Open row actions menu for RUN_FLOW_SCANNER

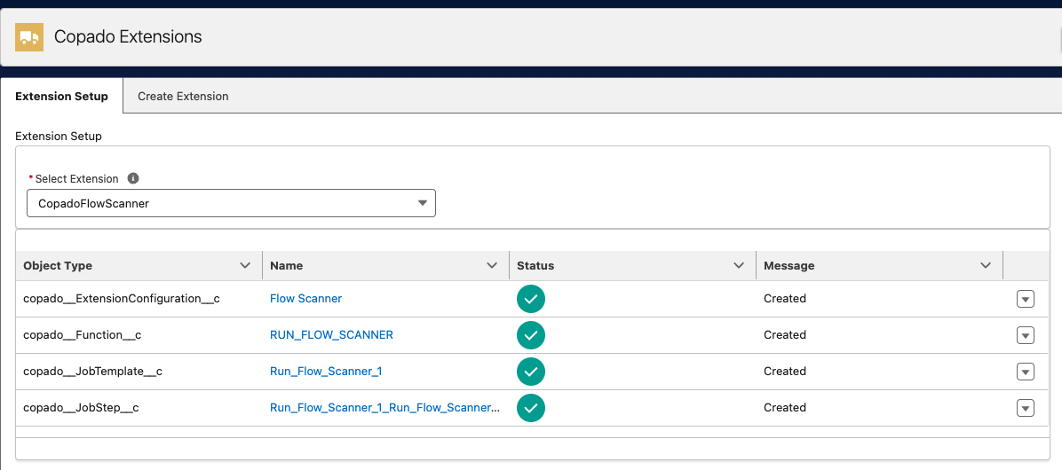[1026, 335]
